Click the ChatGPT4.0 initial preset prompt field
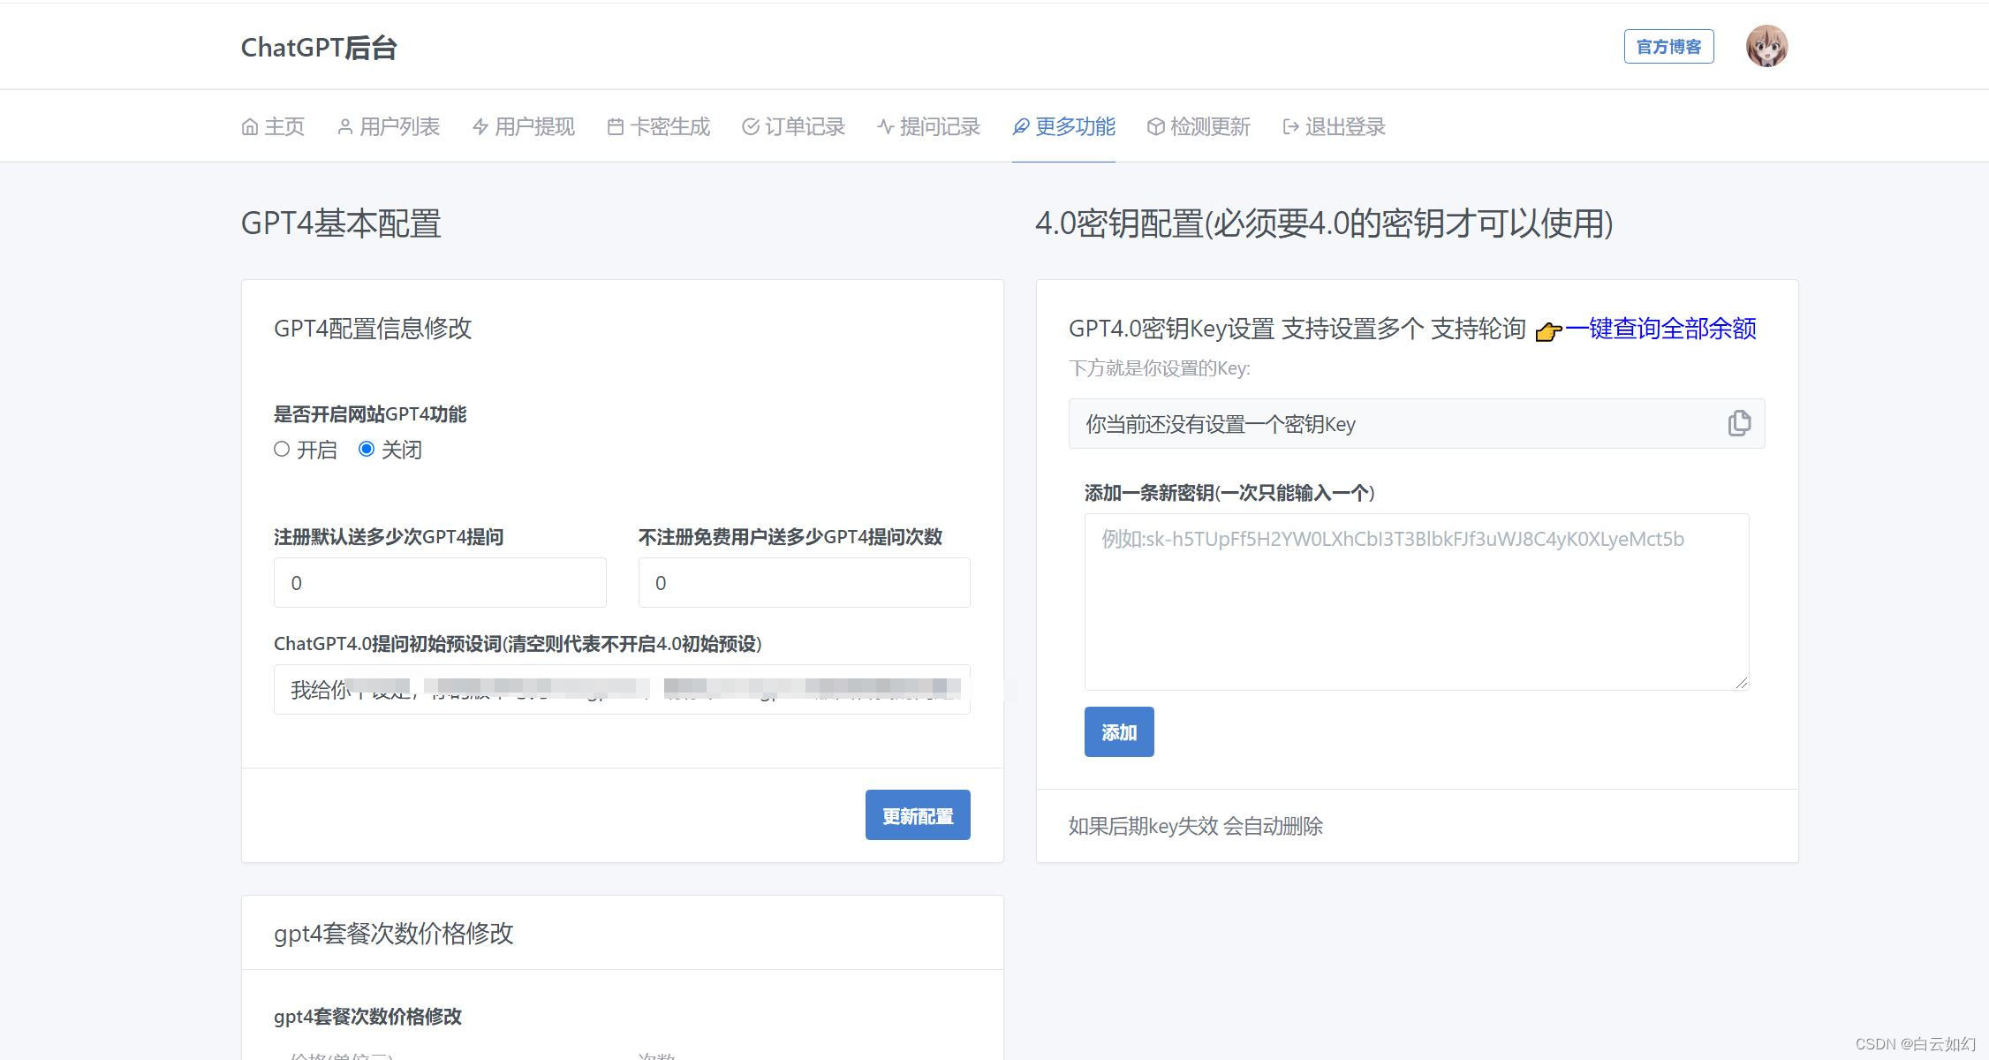Viewport: 1989px width, 1060px height. click(622, 689)
